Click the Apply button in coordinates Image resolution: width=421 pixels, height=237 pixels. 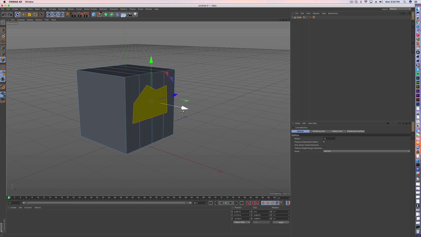point(281,223)
